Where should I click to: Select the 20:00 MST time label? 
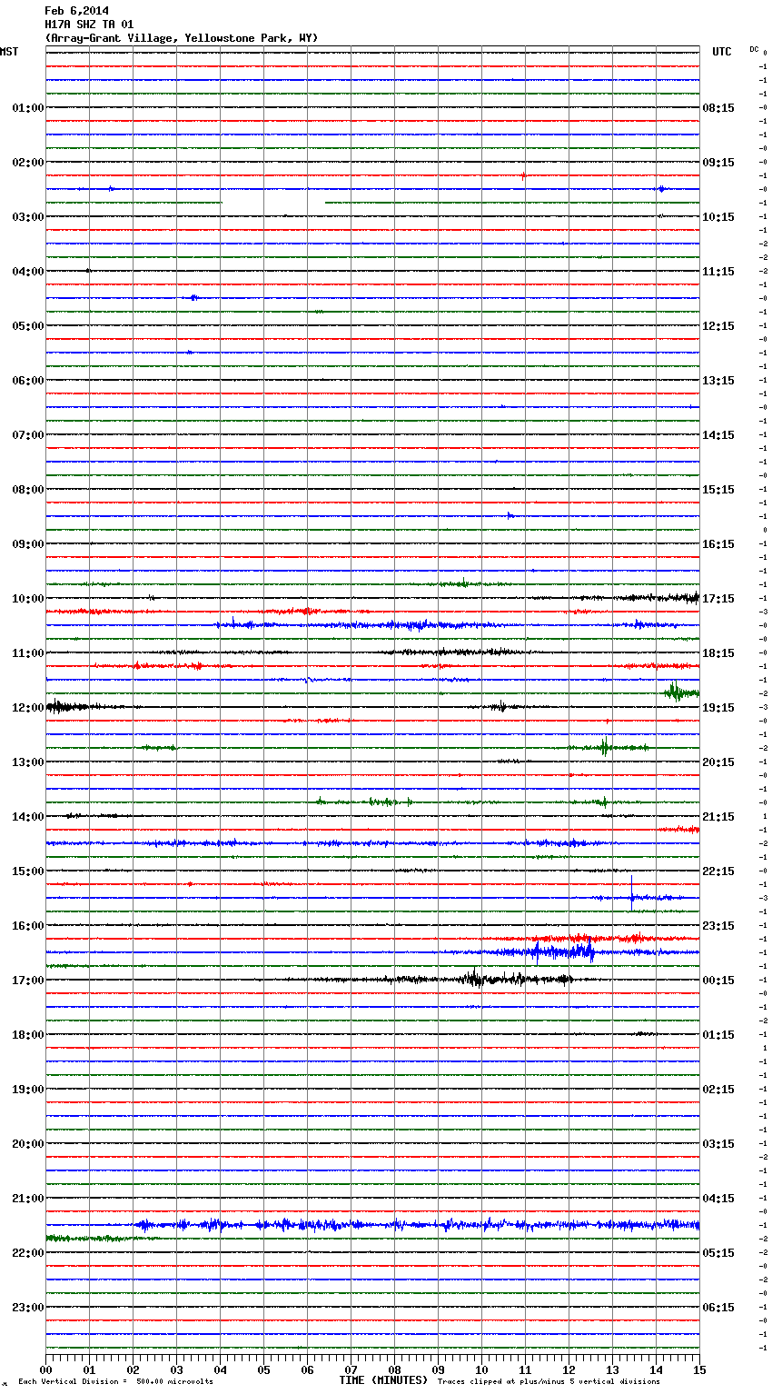(28, 1144)
